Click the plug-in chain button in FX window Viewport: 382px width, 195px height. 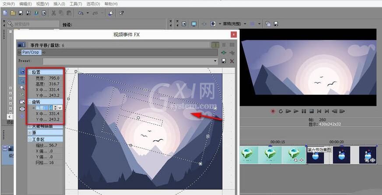(x=224, y=52)
